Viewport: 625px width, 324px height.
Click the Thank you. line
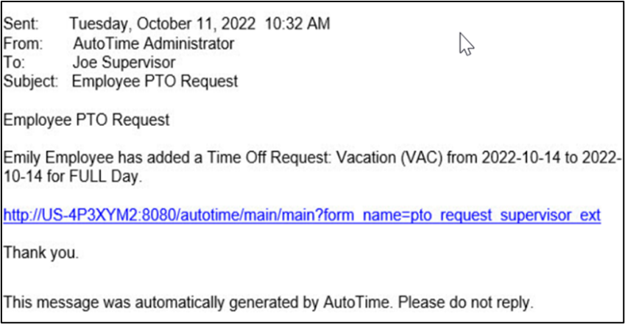[x=41, y=253]
